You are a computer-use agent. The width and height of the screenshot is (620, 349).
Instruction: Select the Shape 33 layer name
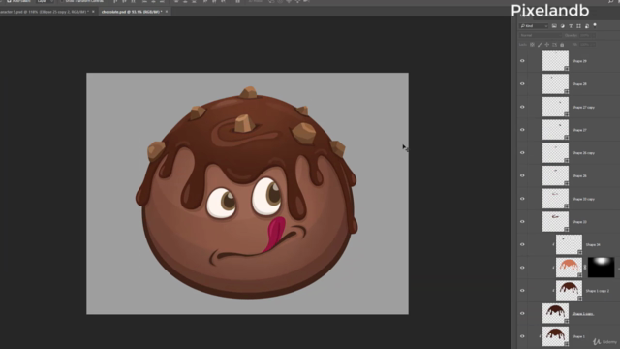(x=579, y=222)
